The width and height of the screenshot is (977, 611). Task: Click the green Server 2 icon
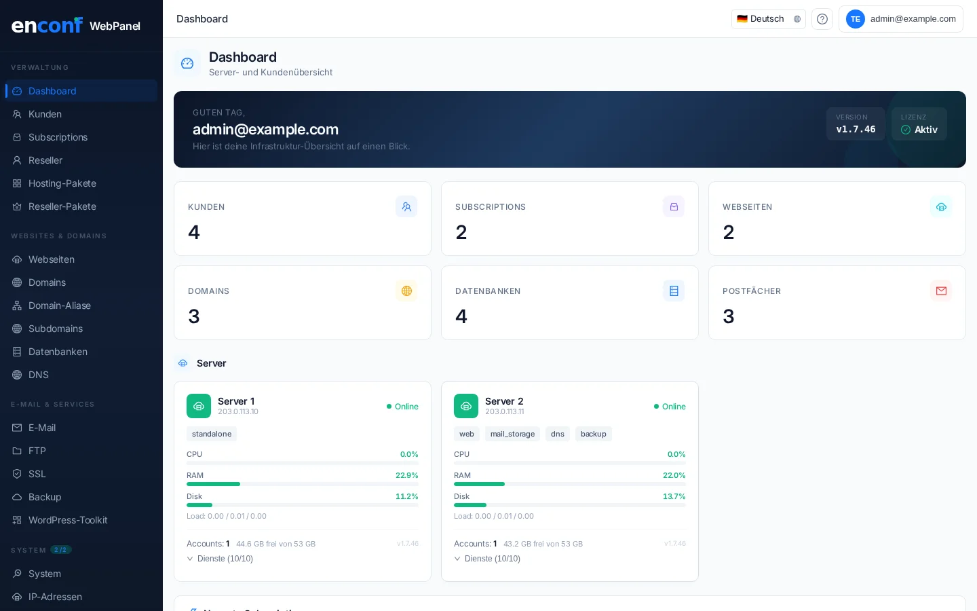(466, 406)
